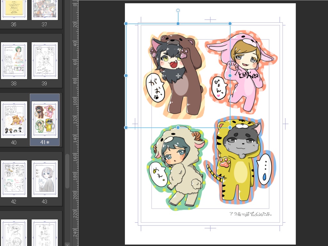Click the page manager vertical scrollbar thumb
This screenshot has width=328, height=246.
coord(67,171)
